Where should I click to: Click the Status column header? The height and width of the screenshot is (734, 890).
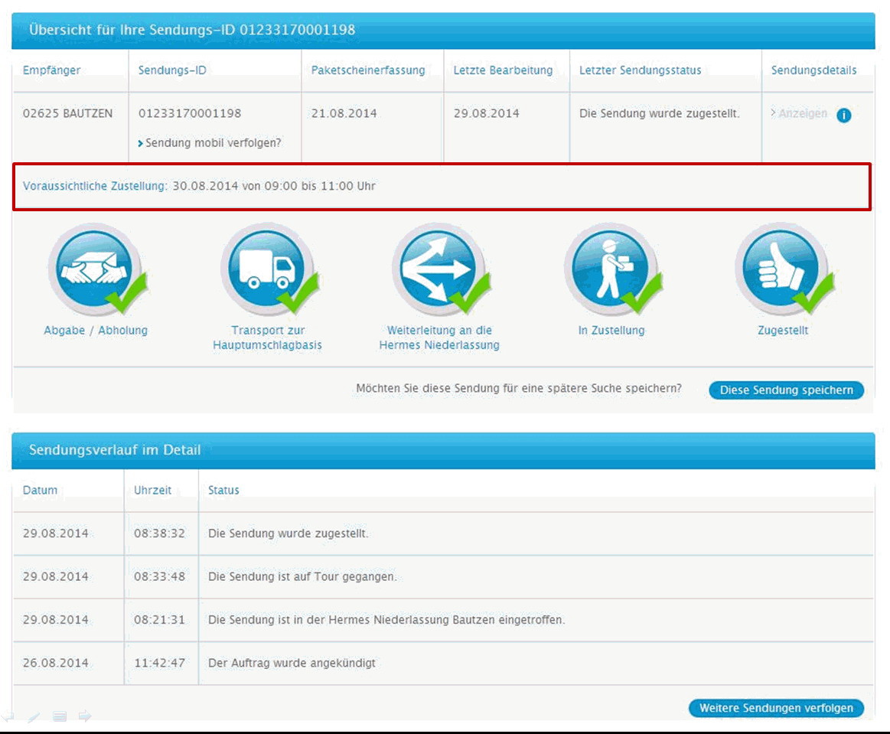223,491
